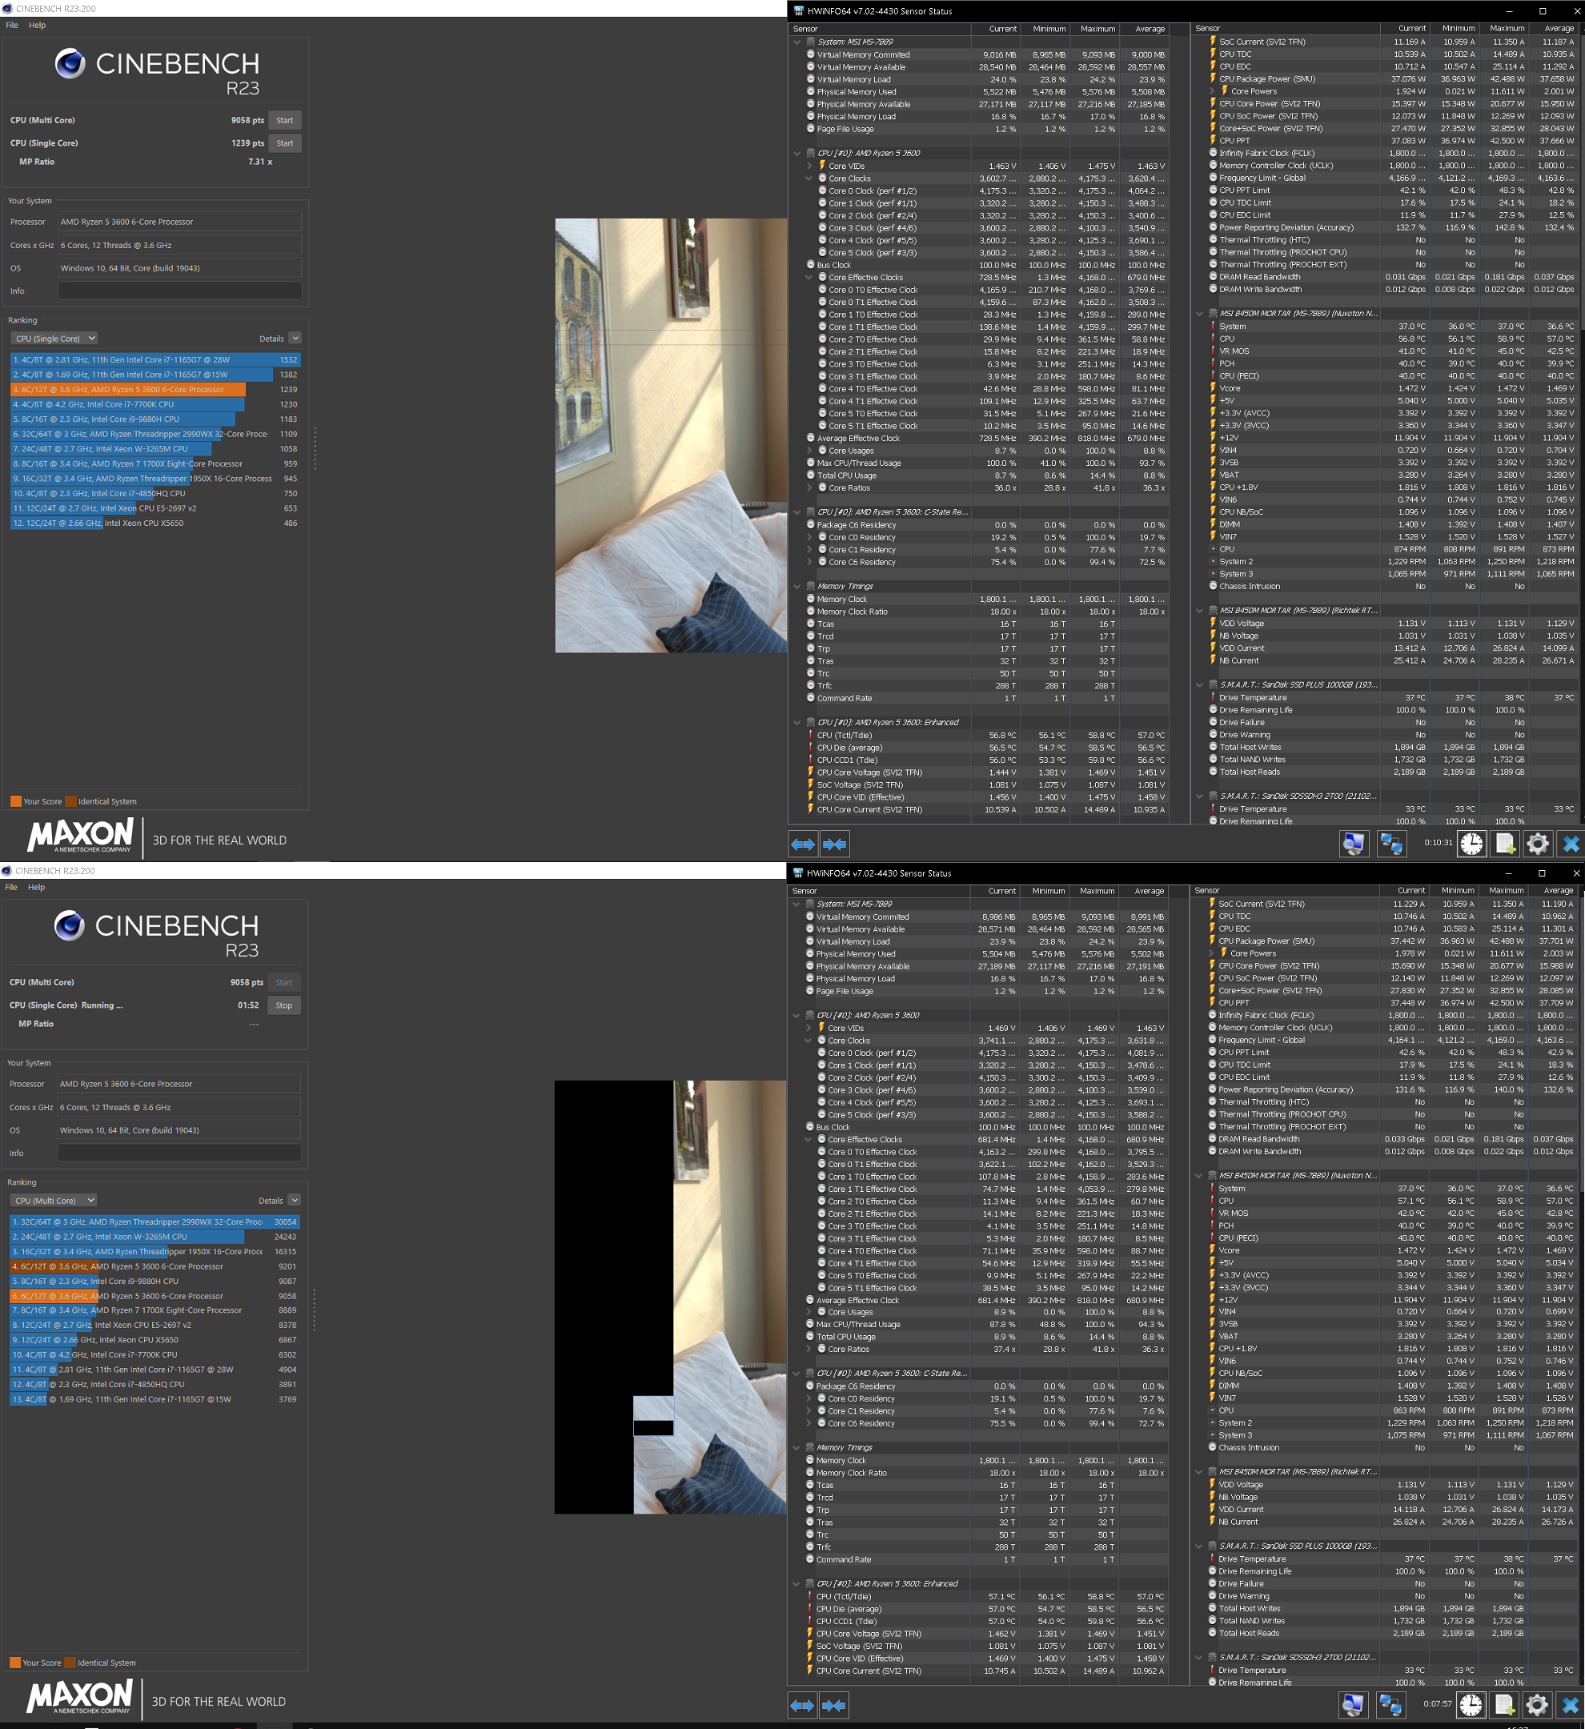This screenshot has height=1729, width=1585.
Task: Start the CPU (Multi Core) benchmark
Action: coord(285,120)
